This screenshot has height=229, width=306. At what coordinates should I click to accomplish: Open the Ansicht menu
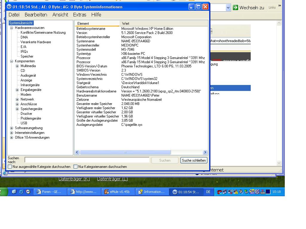(x=60, y=15)
